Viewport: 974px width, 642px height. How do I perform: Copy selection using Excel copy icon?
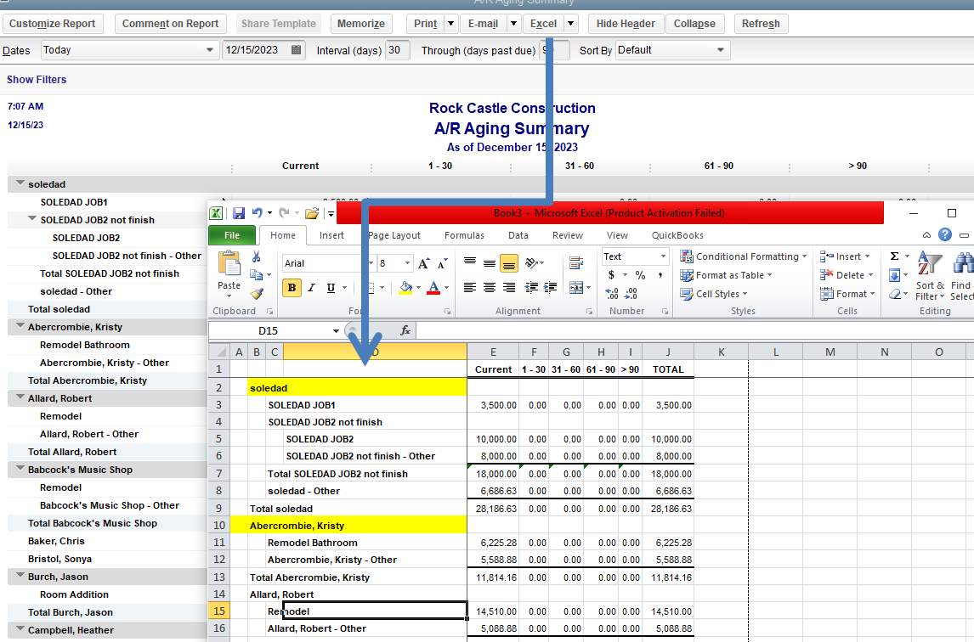tap(255, 274)
